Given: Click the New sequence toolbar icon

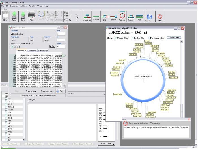Looking at the screenshot, I should pyautogui.click(x=5, y=16).
